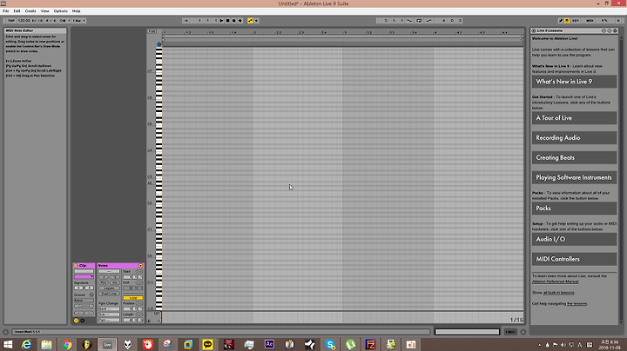Toggle the yellow computer MIDI keyboard icon
Viewport: 627px width, 351px height.
(x=567, y=21)
